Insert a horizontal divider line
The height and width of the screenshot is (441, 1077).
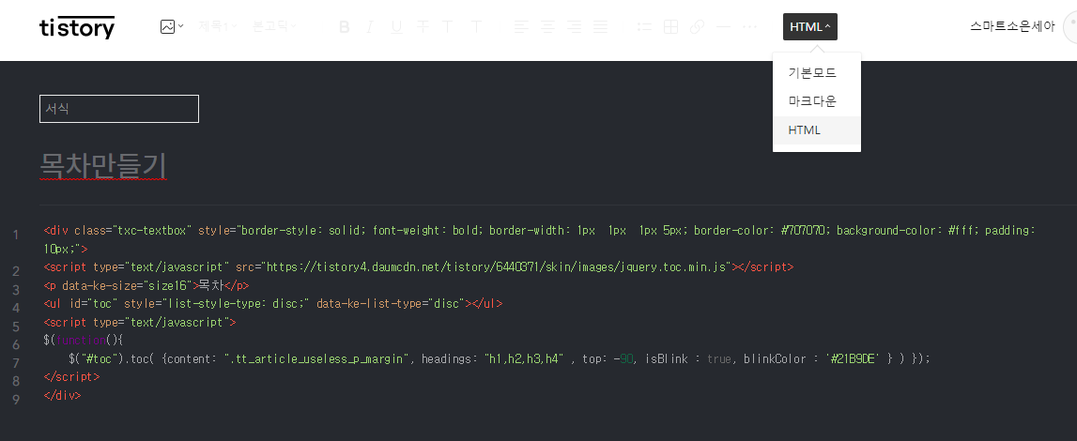coord(723,27)
